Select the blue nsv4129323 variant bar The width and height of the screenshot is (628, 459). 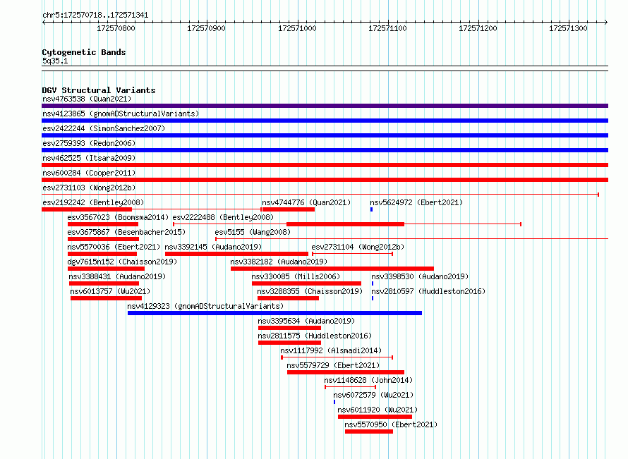click(x=274, y=313)
